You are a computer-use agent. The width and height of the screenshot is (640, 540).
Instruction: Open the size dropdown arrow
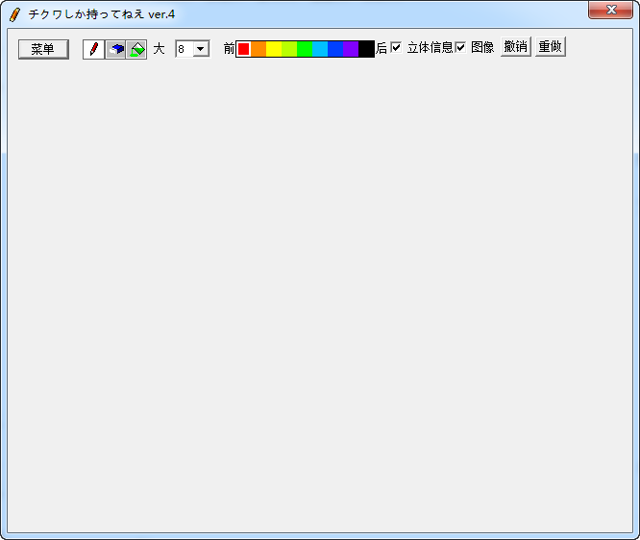point(201,49)
